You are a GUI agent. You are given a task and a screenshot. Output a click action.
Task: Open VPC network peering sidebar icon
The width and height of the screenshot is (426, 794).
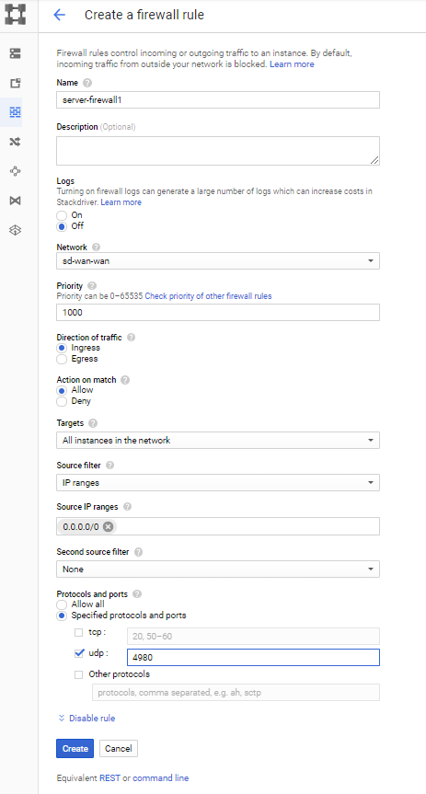16,171
